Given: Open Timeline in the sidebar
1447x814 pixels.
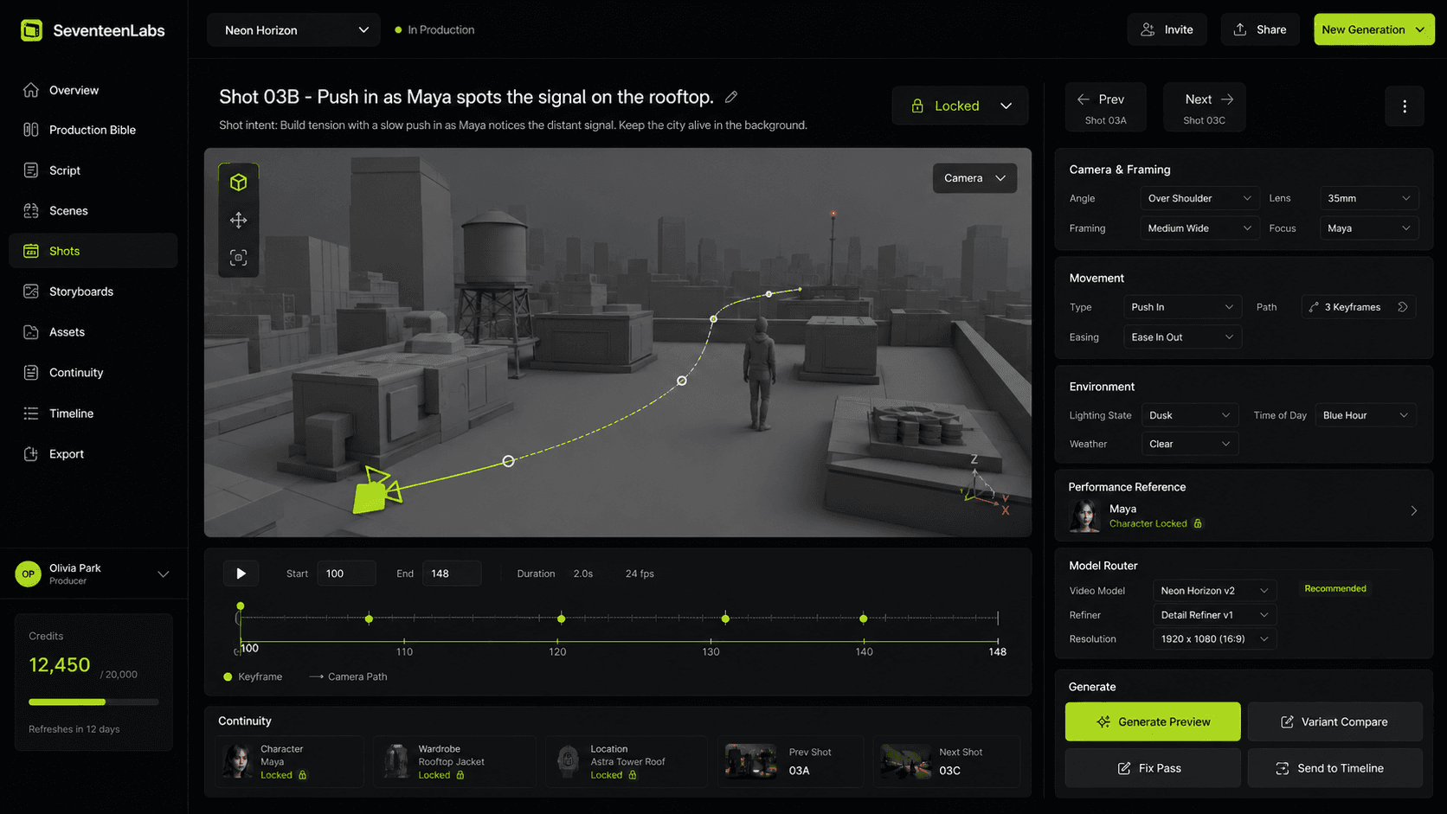Looking at the screenshot, I should point(93,413).
